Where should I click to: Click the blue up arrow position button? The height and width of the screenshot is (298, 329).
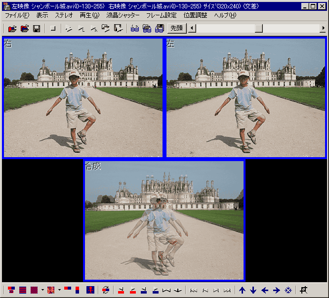(x=242, y=290)
